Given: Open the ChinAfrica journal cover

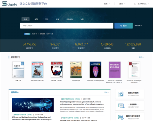Looking at the screenshot, I should 37,70.
